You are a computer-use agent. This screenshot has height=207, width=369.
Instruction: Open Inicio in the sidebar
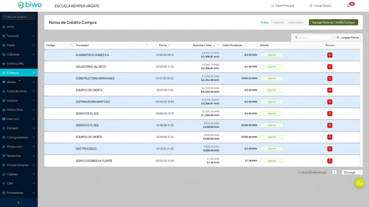[19, 27]
